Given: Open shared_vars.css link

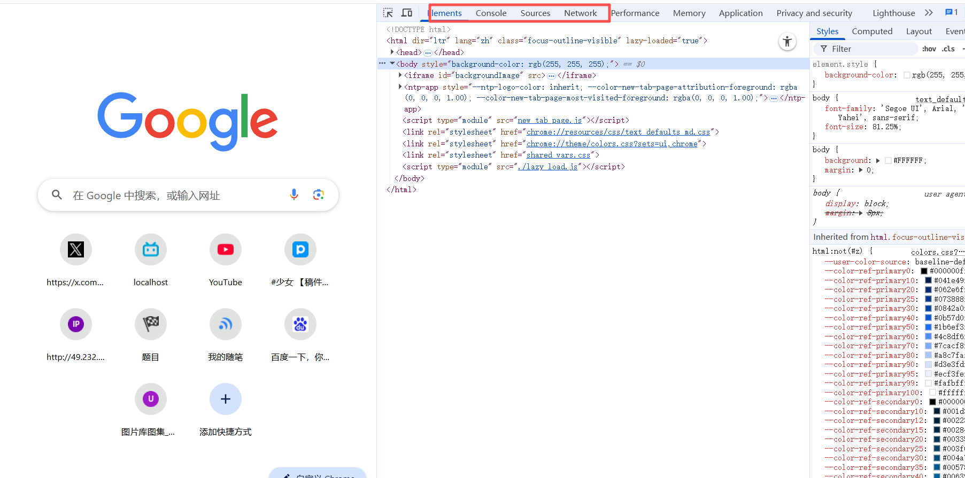Looking at the screenshot, I should pos(558,155).
